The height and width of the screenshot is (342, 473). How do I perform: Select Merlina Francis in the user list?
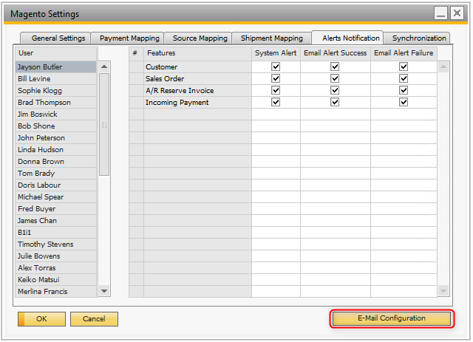click(56, 291)
